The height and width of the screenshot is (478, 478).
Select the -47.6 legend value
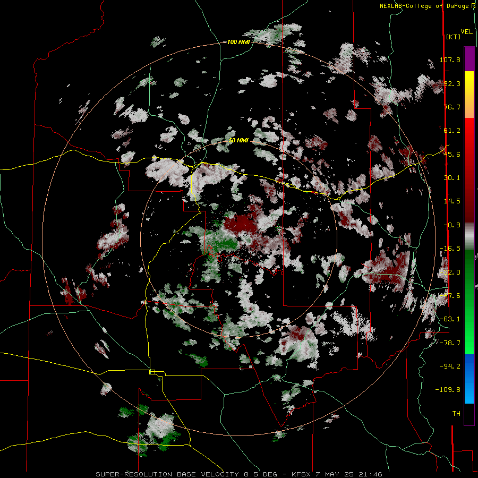pyautogui.click(x=450, y=296)
